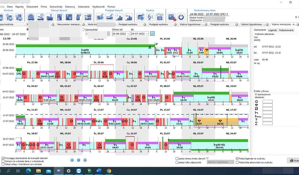Viewport: 299px width, 175px height.
Task: Click the green checkmark confirm date button
Action: (x=153, y=34)
